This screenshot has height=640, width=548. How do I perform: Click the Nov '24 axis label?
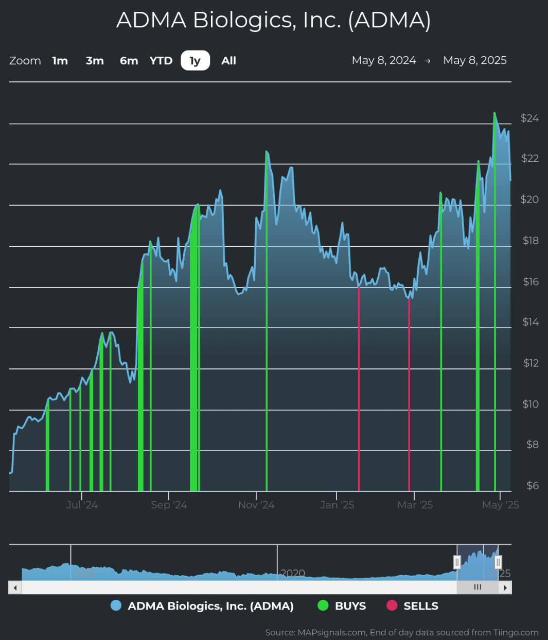pyautogui.click(x=256, y=505)
